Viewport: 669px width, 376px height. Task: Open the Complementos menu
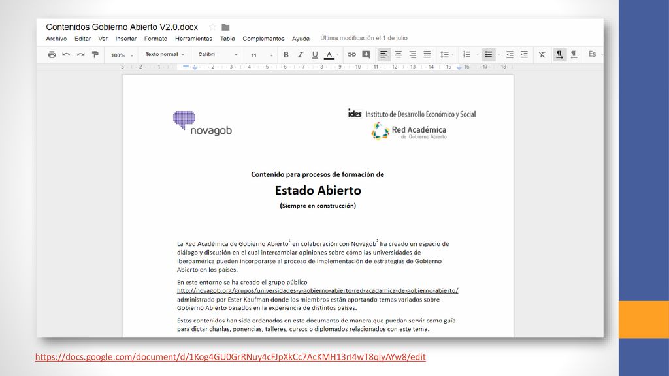point(263,39)
